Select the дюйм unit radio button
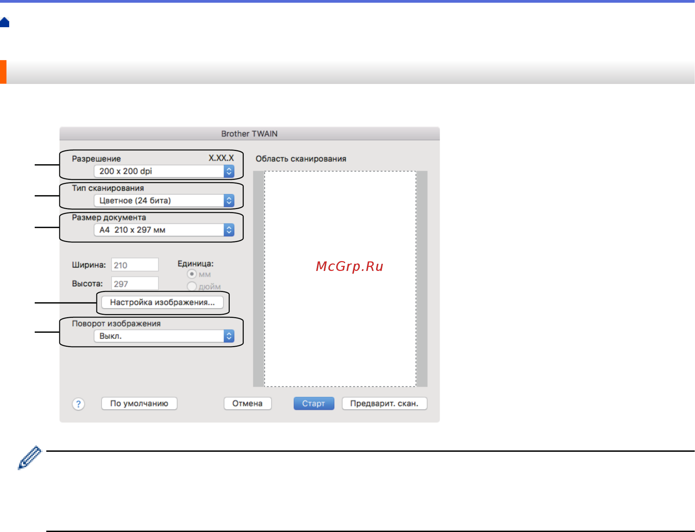The height and width of the screenshot is (532, 695). (x=192, y=287)
